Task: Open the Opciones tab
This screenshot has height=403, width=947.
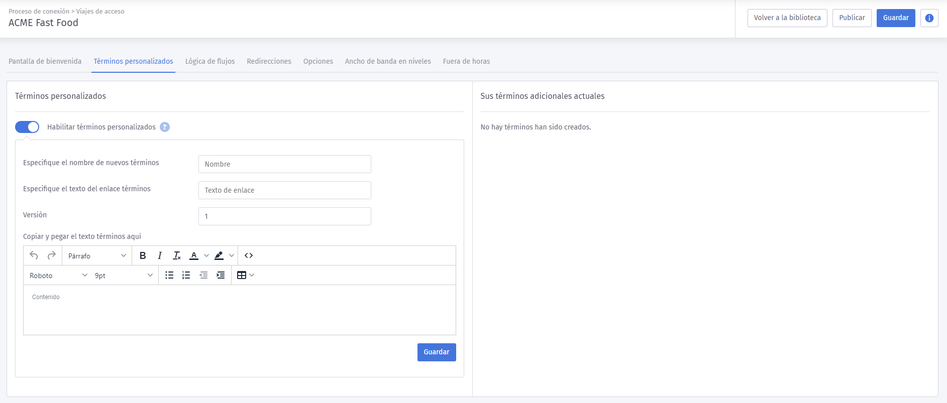Action: 318,61
